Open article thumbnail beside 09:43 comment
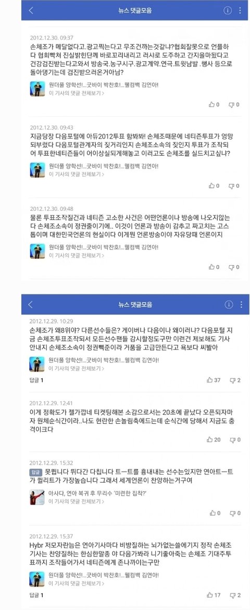This screenshot has height=610, width=250. (37, 170)
